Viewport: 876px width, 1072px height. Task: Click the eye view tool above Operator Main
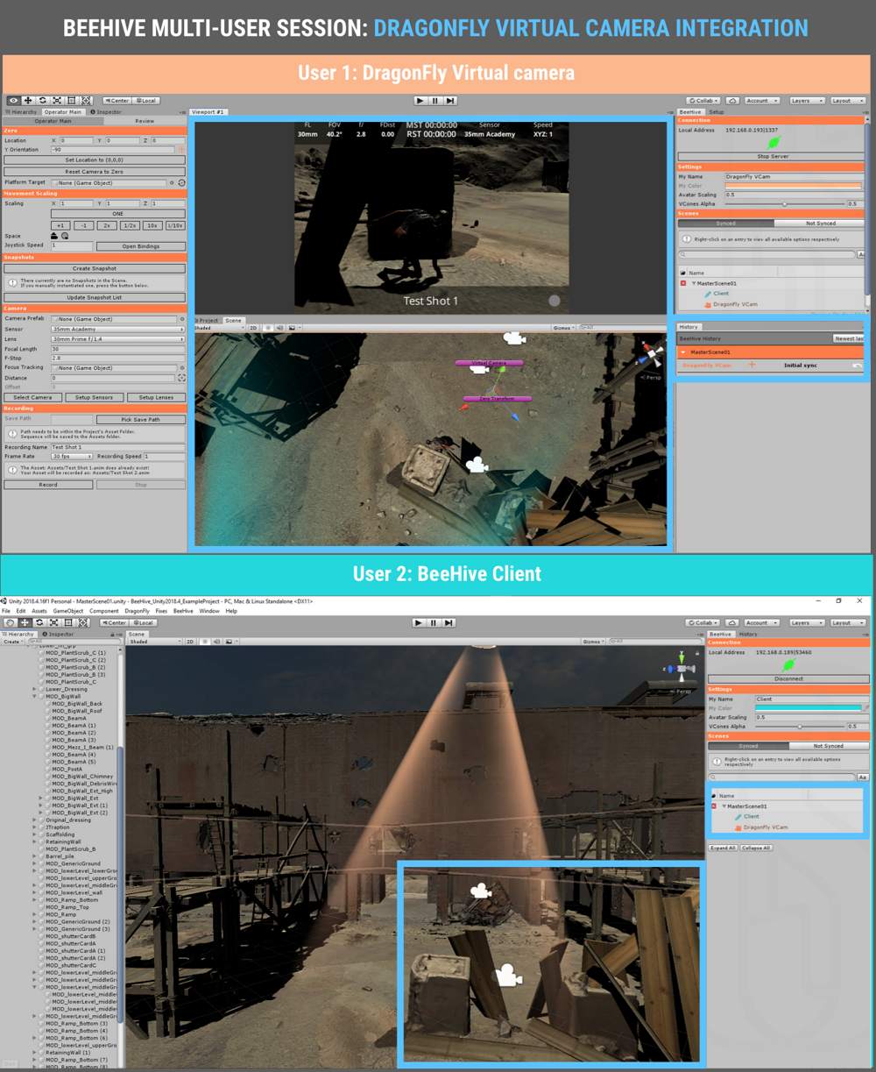(13, 101)
